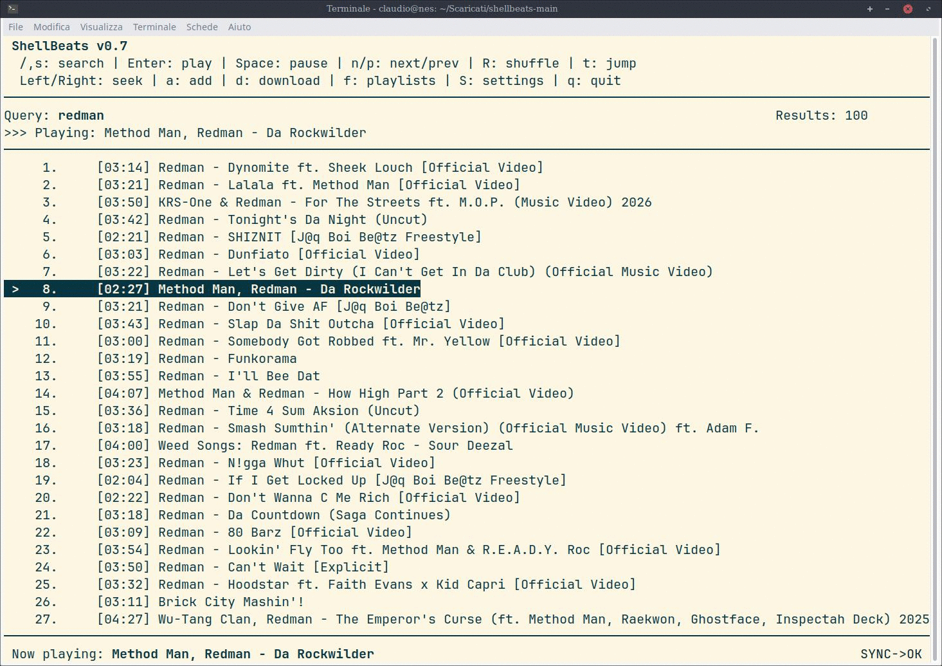Image resolution: width=942 pixels, height=666 pixels.
Task: Click the 'd: download' shortcut hint
Action: (278, 80)
